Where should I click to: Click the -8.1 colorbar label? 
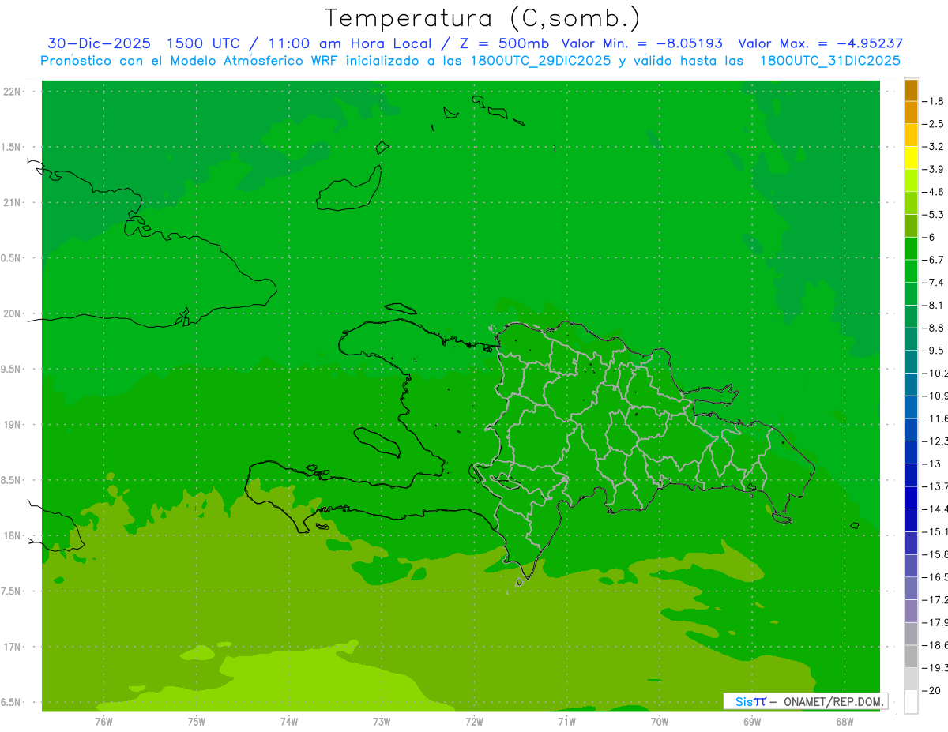[x=935, y=305]
